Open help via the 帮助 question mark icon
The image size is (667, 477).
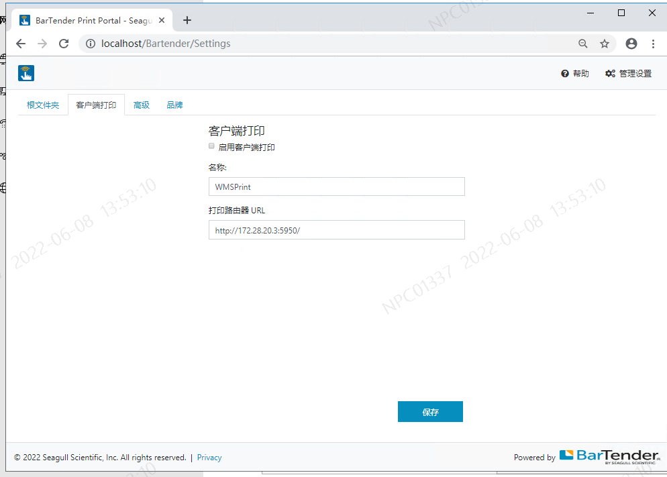coord(566,73)
